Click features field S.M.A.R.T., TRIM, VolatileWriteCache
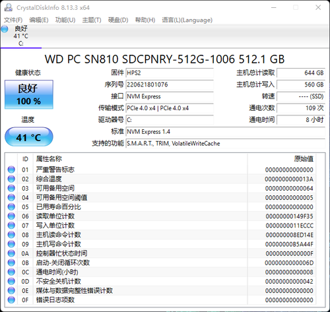Viewport: 330px width, 312px height. [x=226, y=143]
